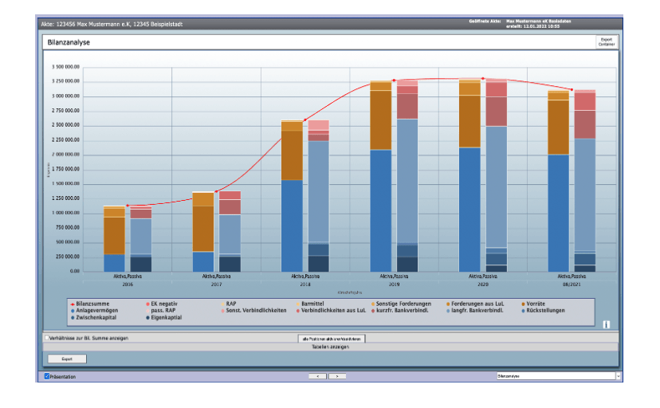
Task: Click the Eigenkapital legend marker
Action: (x=147, y=317)
